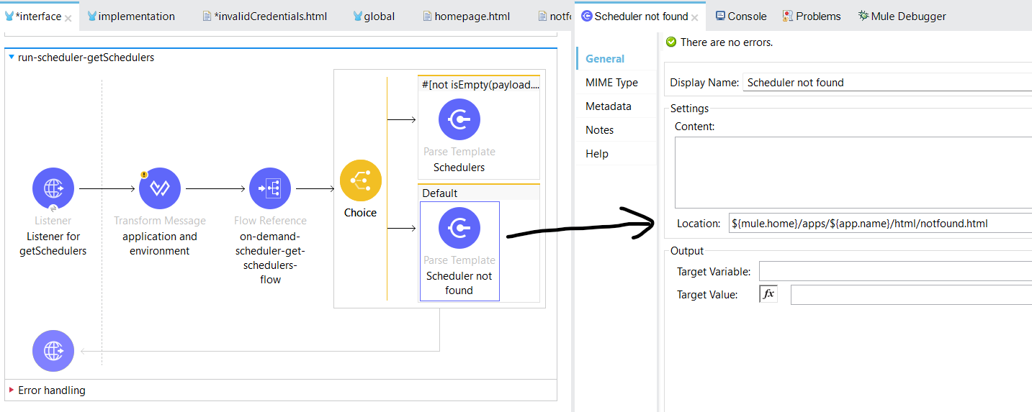Select the Choice router icon

point(360,181)
